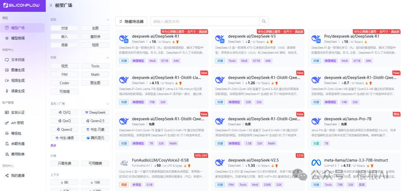Click whale logo on deepseek-ai/DeepSeek-V2.5 card
The height and width of the screenshot is (191, 401).
pos(220,162)
